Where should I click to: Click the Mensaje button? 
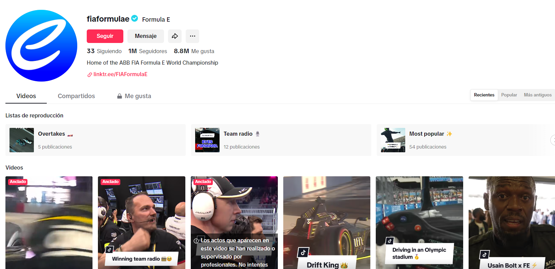pos(146,36)
